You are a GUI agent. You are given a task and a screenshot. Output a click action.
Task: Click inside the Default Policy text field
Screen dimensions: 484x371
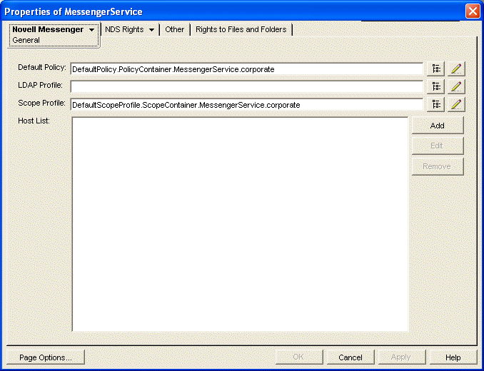246,69
